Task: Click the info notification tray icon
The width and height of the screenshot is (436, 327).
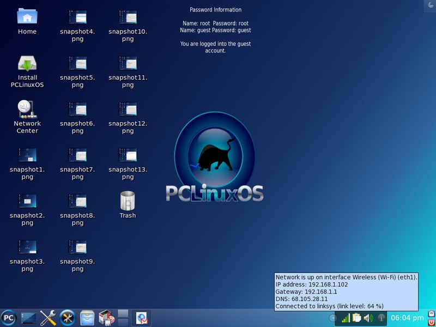Action: [x=381, y=318]
